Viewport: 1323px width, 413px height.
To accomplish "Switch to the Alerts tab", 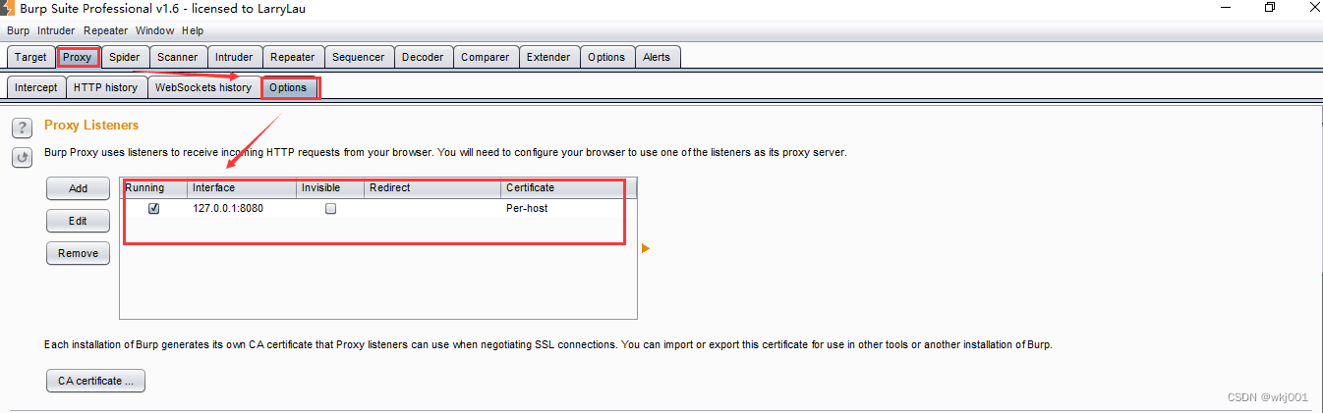I will pos(657,57).
